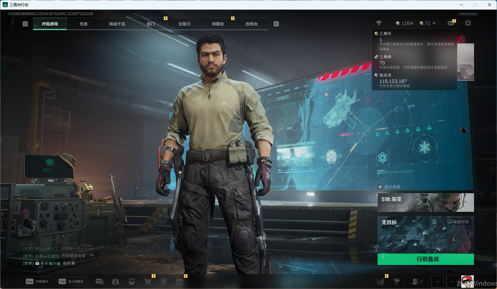The width and height of the screenshot is (497, 289).
Task: Enable the 开启排位 checkbox
Action: 384,206
